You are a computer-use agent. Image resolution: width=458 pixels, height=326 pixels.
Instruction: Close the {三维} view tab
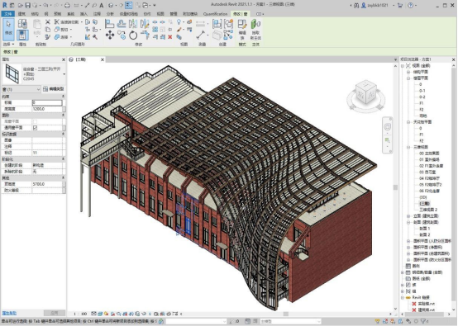click(x=103, y=59)
